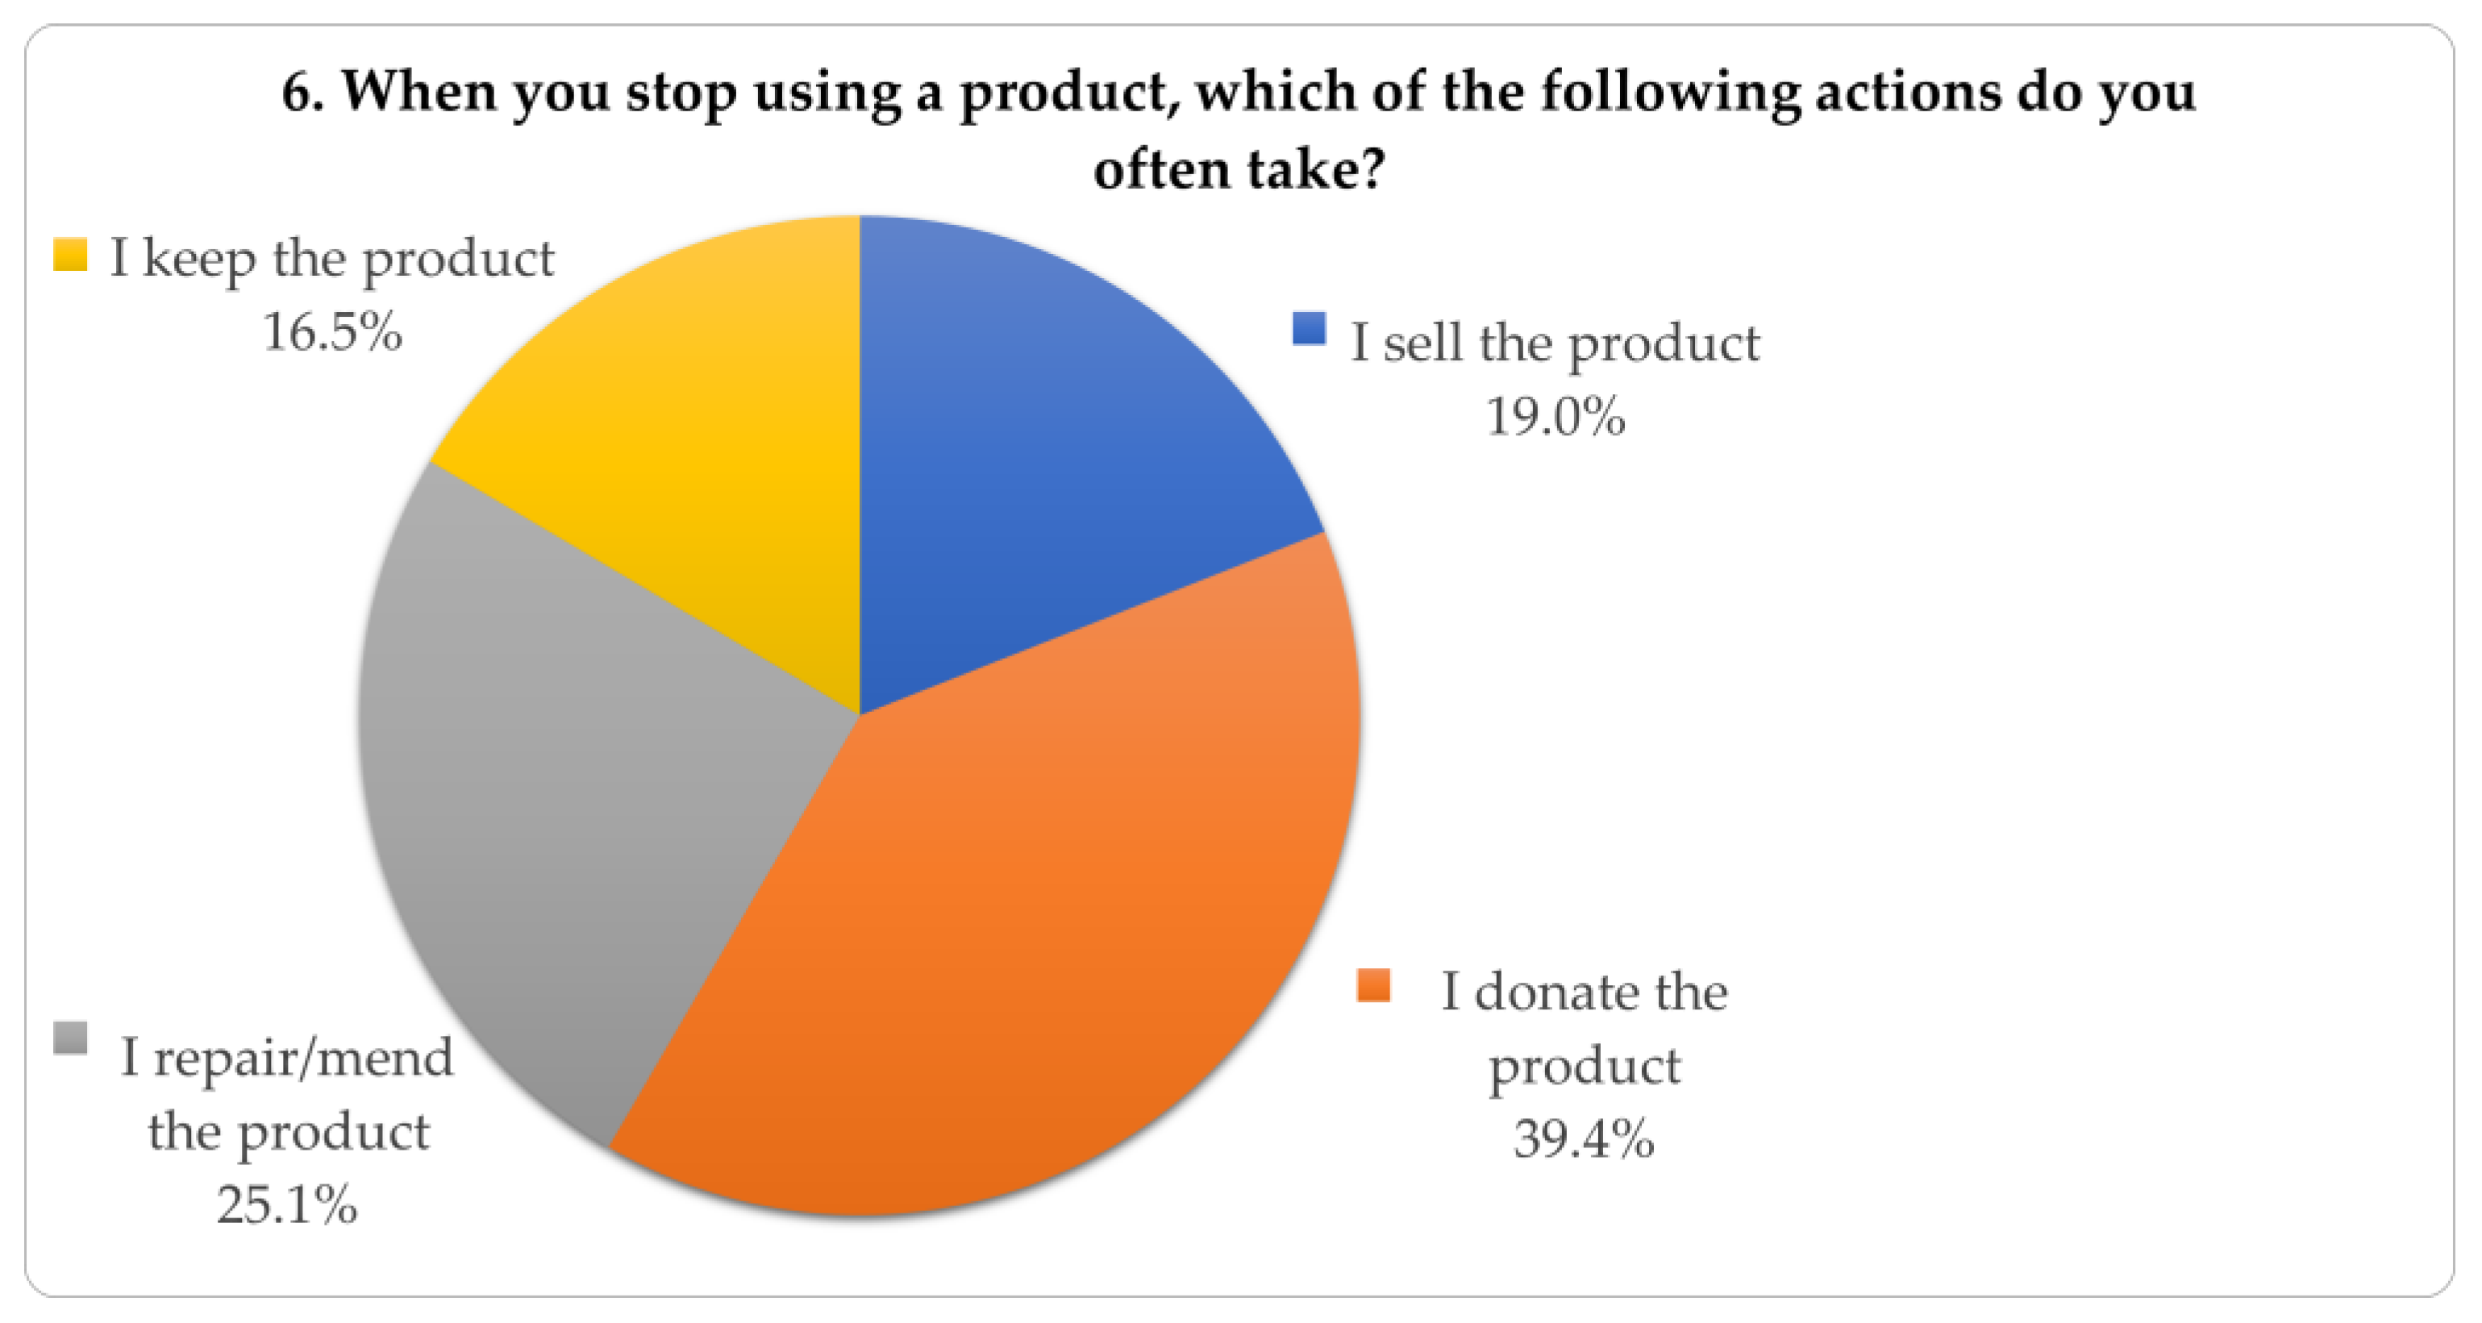
Task: Click the 25.1% data value
Action: (x=287, y=1204)
